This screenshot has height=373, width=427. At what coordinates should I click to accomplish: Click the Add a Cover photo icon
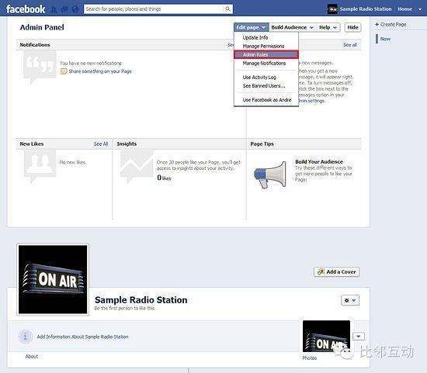pos(321,271)
